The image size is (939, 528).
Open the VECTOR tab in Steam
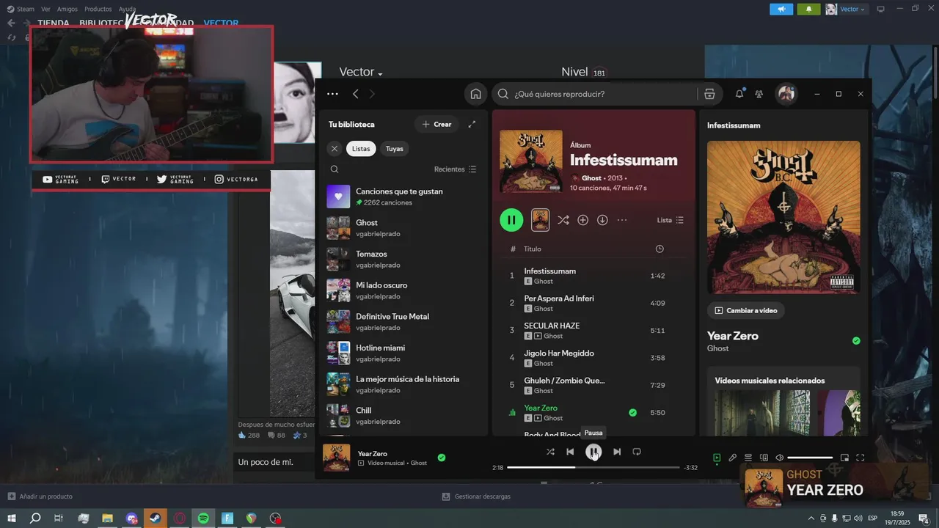point(221,23)
